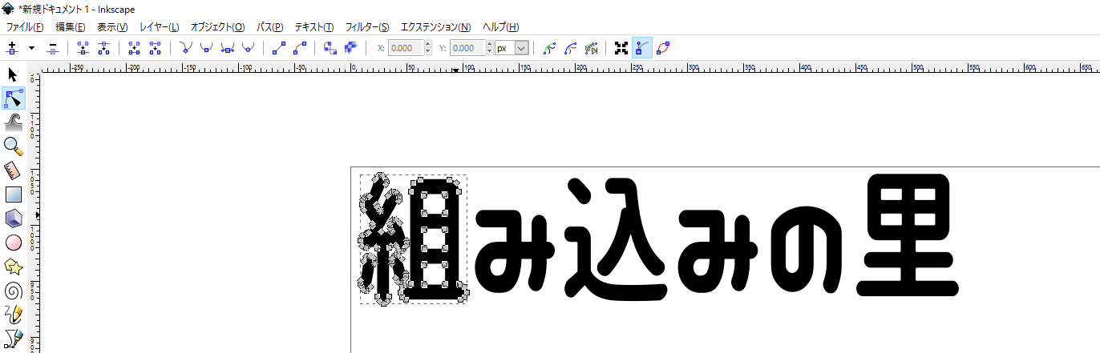Image resolution: width=1100 pixels, height=353 pixels.
Task: Make selected segments lines
Action: tap(279, 48)
